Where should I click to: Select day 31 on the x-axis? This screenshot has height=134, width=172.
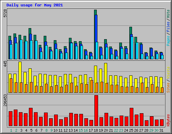161,130
